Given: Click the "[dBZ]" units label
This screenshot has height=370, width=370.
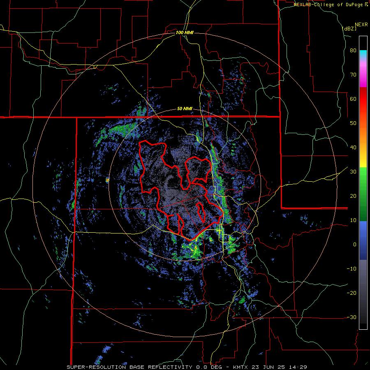Looking at the screenshot, I should [x=349, y=28].
